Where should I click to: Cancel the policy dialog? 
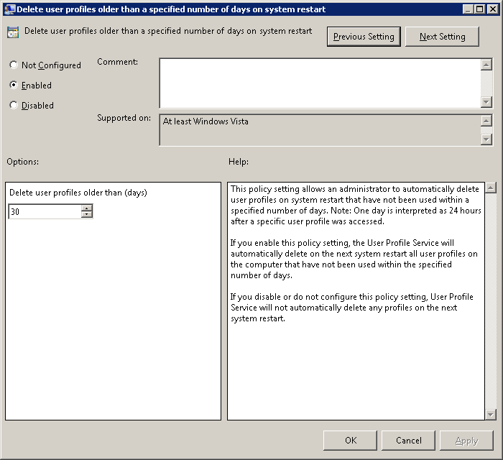pos(408,441)
